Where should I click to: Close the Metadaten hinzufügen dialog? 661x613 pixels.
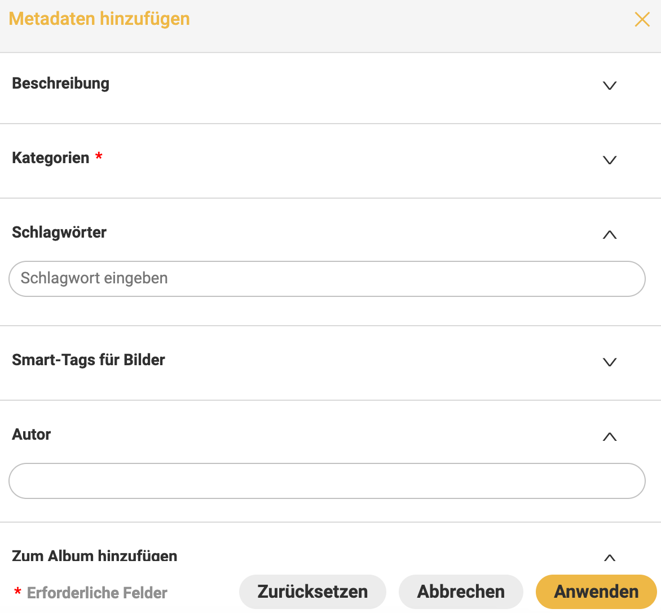point(642,20)
